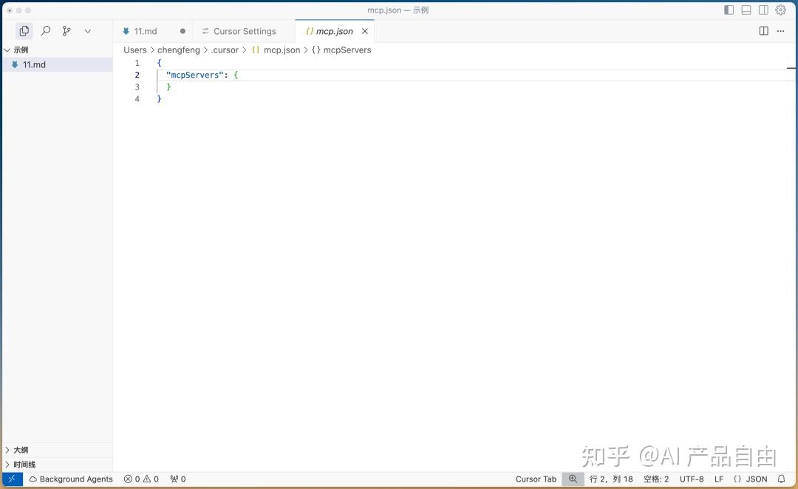The width and height of the screenshot is (798, 489).
Task: Collapse the 示例 folder section
Action: click(57, 50)
